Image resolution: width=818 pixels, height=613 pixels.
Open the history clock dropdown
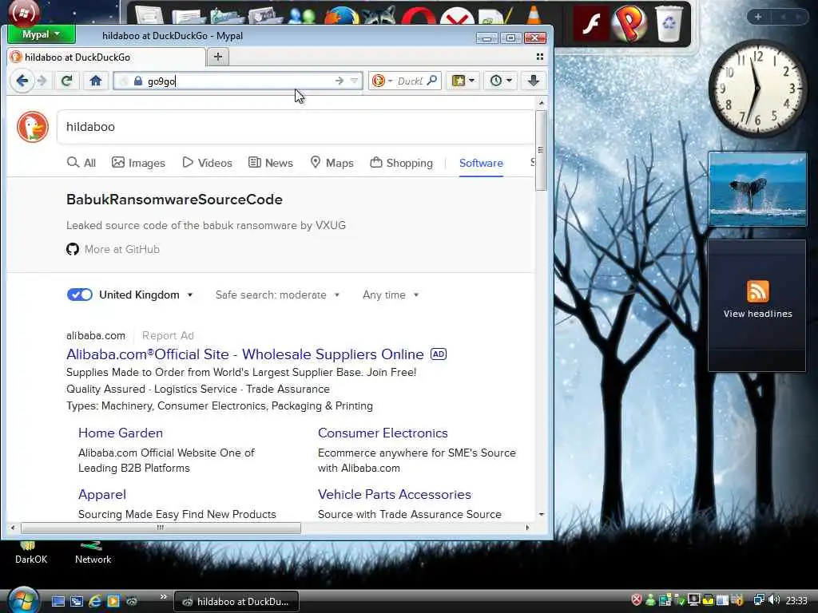click(500, 81)
